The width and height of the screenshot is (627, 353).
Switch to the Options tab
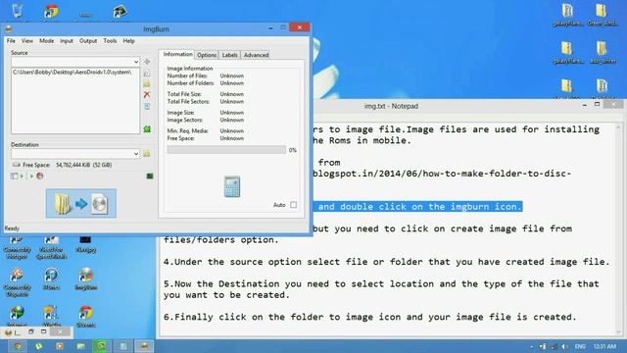[207, 55]
